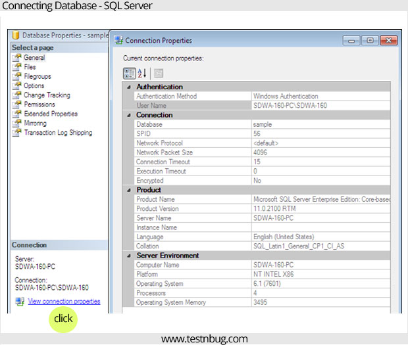408x345 pixels.
Task: Click the View connection properties link
Action: click(x=64, y=302)
